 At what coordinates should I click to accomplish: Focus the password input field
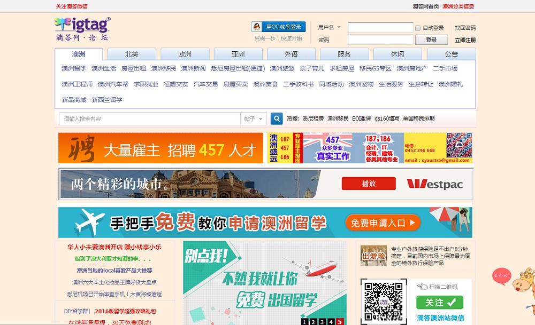coord(380,40)
